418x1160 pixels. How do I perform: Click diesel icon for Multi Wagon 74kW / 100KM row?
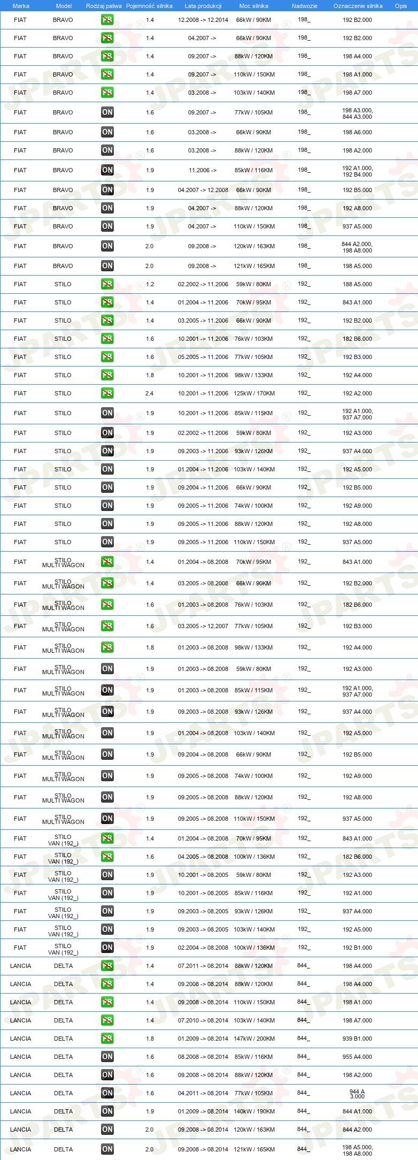(x=107, y=776)
